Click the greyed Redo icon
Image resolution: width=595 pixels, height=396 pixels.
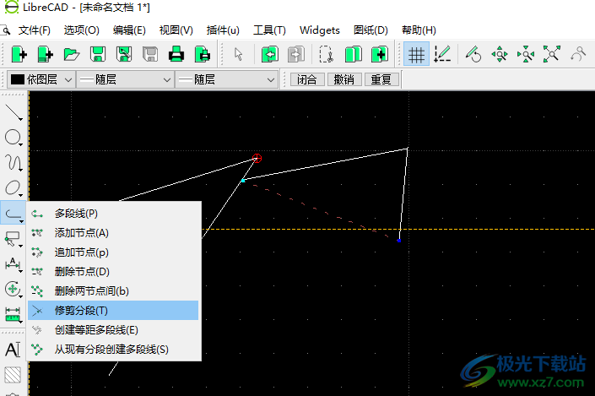click(296, 54)
